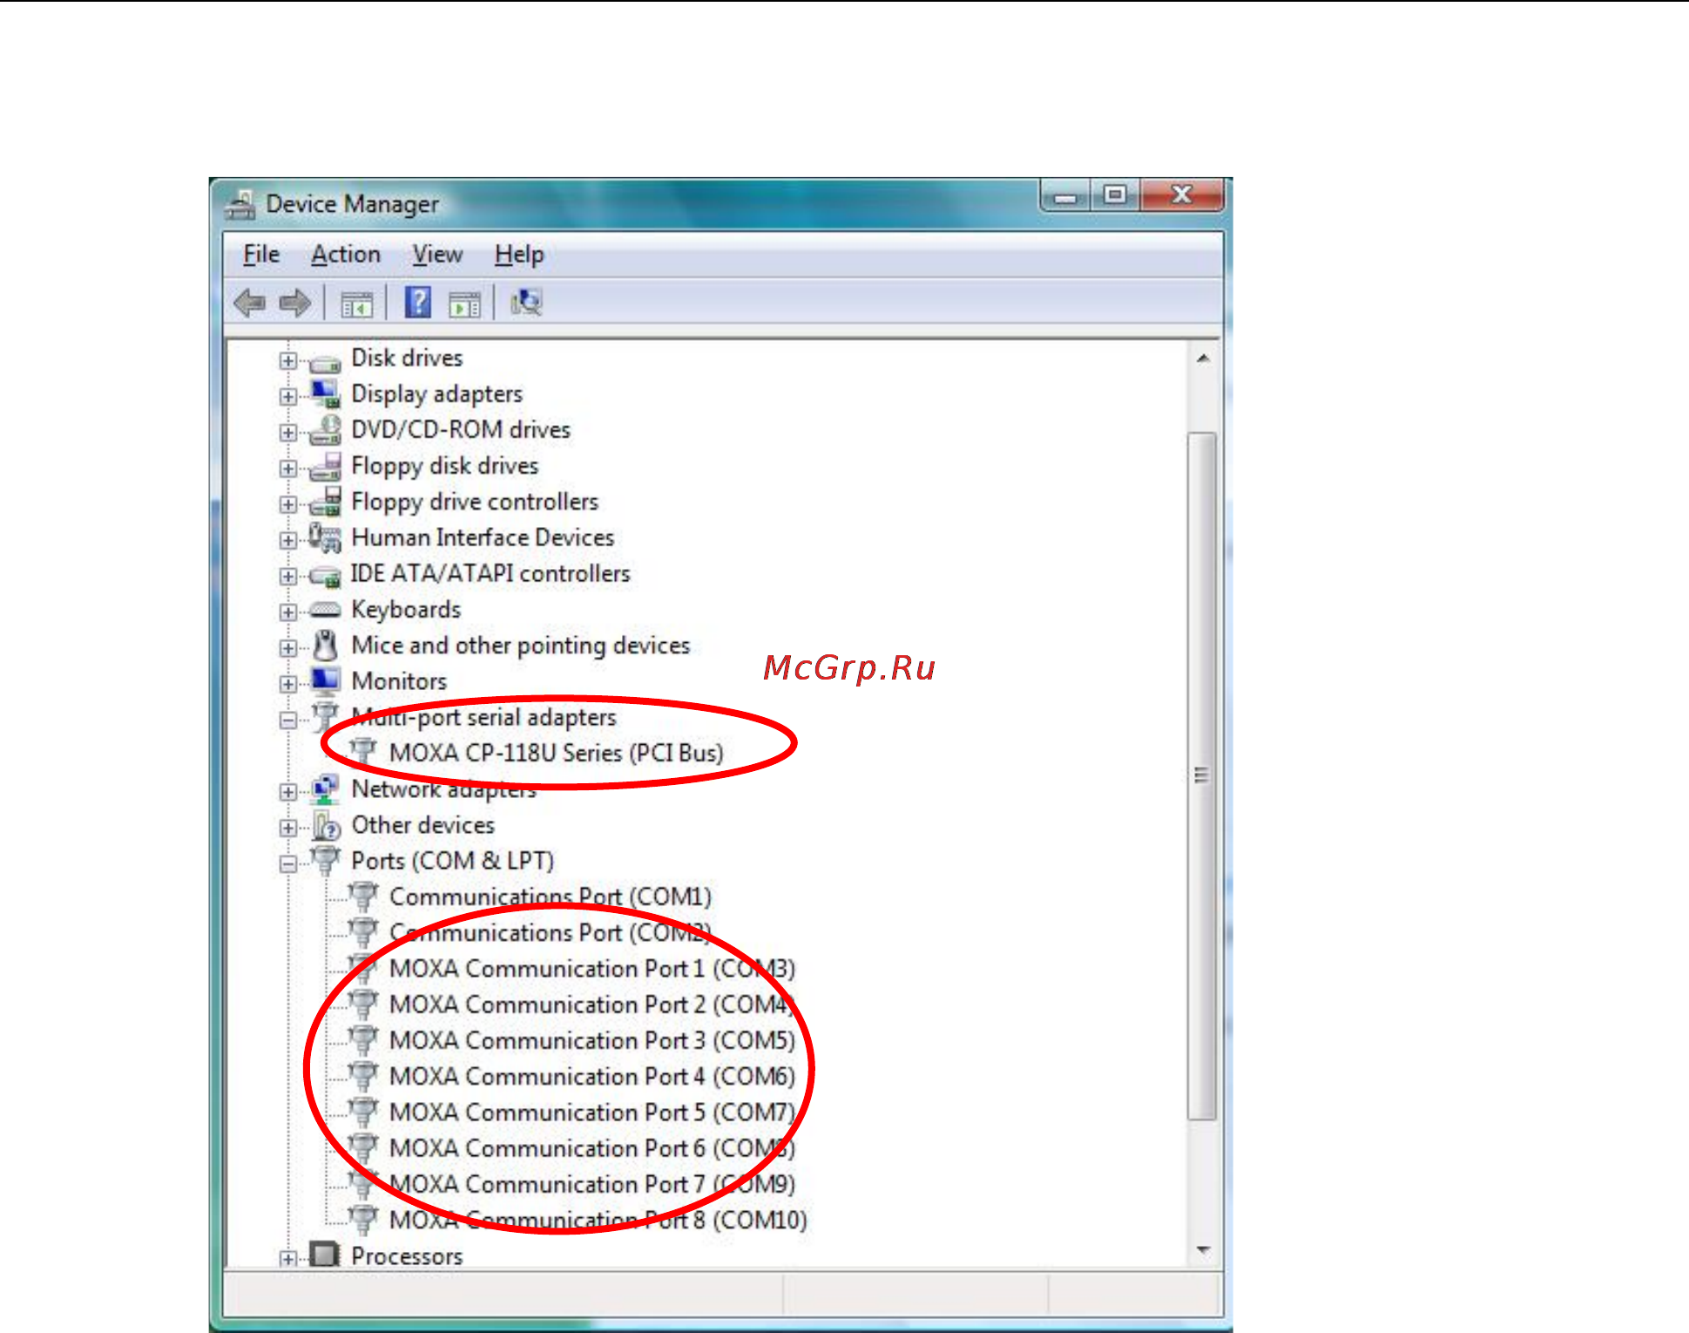Expand the Processors node

[x=288, y=1259]
